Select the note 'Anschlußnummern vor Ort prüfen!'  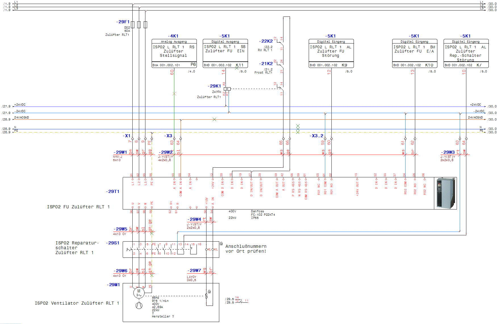point(246,249)
